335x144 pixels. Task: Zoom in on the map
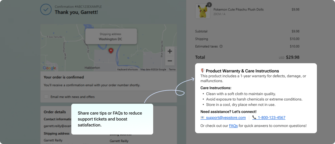coord(170,51)
